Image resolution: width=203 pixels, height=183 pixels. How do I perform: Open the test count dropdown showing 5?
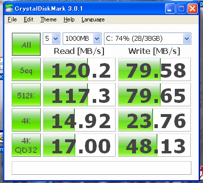pyautogui.click(x=51, y=38)
